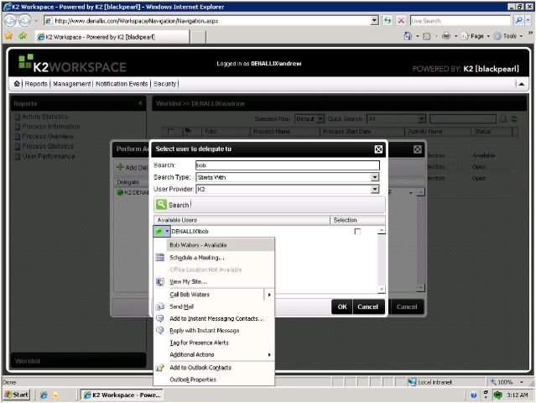
Task: Select the K2 Workspace browser tab
Action: coord(112,37)
